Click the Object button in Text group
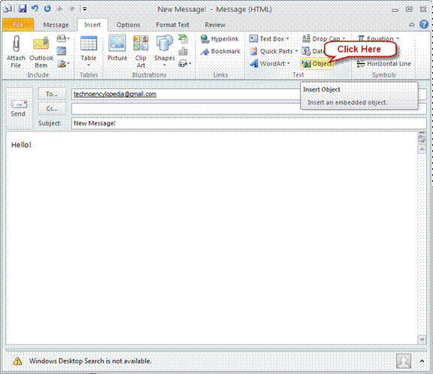The image size is (433, 374). click(x=316, y=64)
